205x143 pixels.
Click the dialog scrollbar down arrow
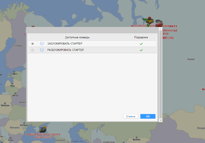pos(161,120)
